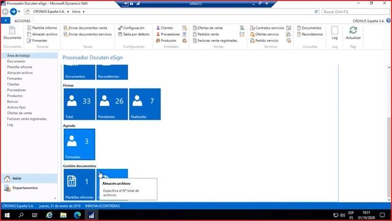
Task: Select Clientes in navigation pane
Action: coord(13,84)
